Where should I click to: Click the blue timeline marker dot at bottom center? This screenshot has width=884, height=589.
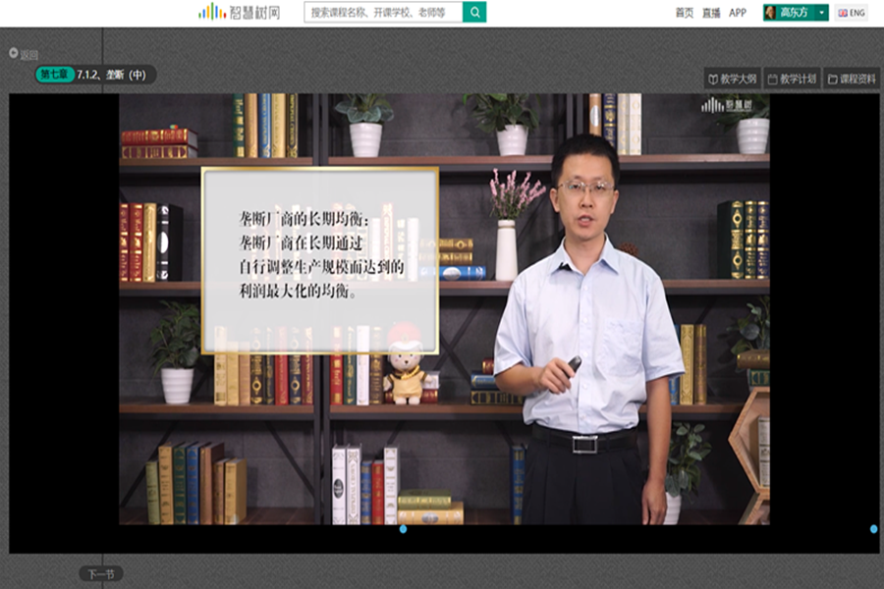[x=403, y=529]
